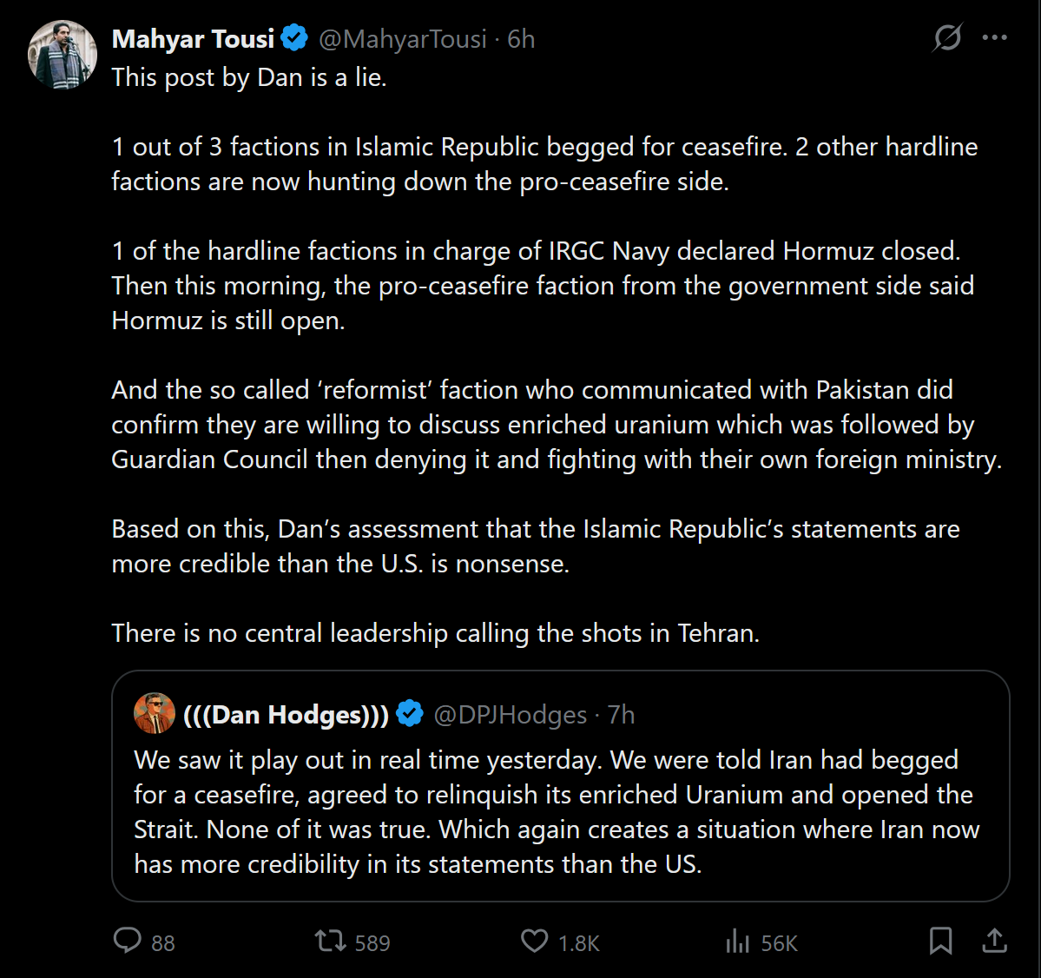Repost this tweet using retweet icon

click(330, 941)
